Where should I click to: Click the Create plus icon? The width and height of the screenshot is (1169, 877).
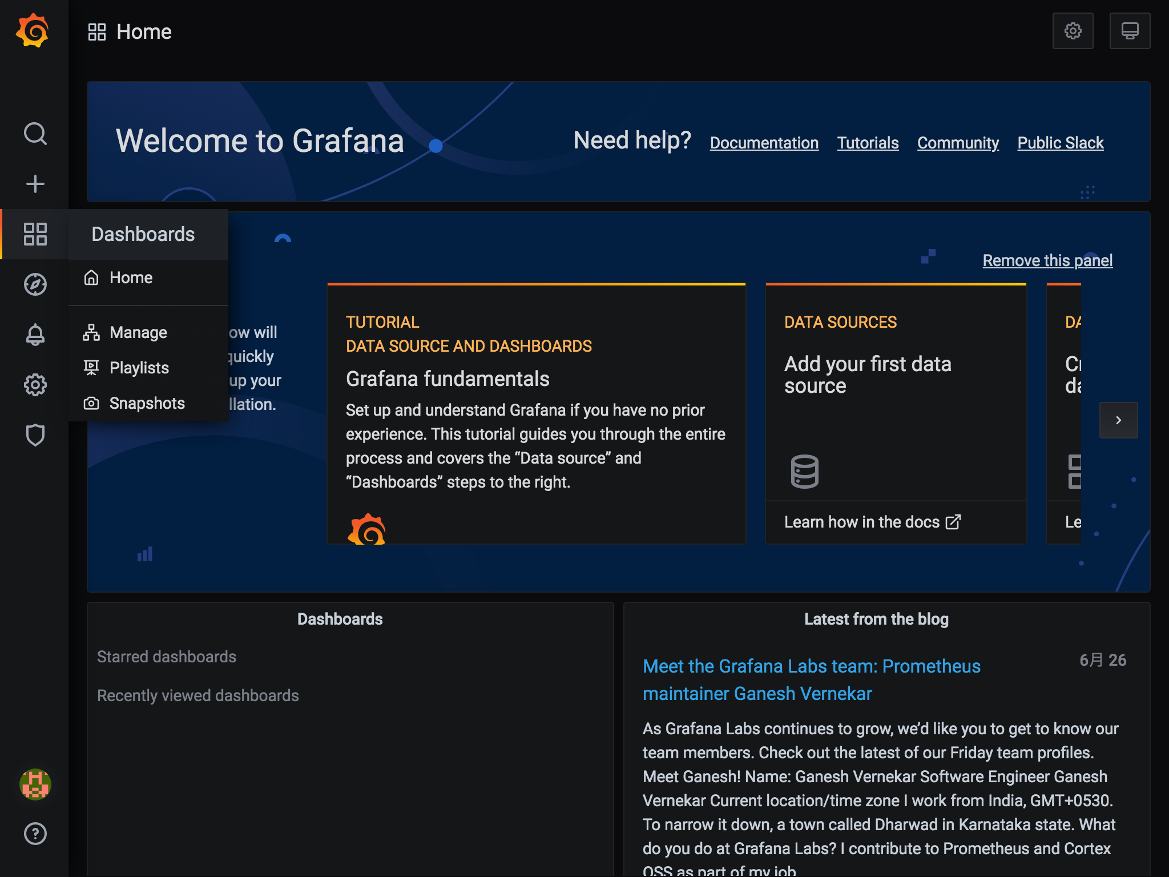(x=35, y=184)
